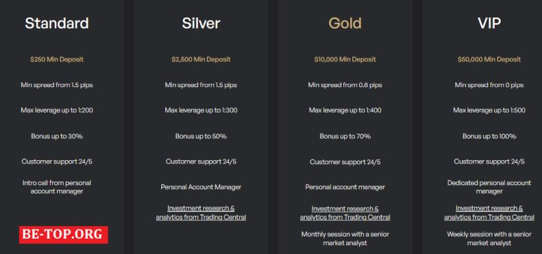Select the Standard account heading
Viewport: 542px width, 254px height.
(x=57, y=24)
